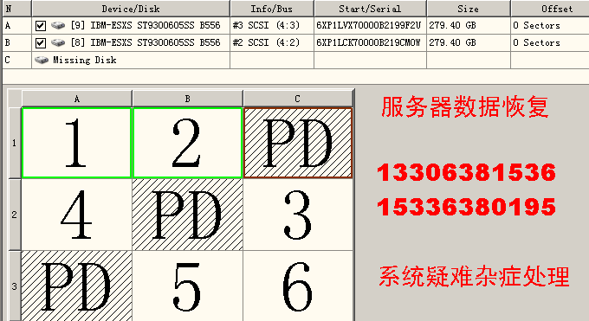Select stripe block 1 in column A
This screenshot has height=321, width=589.
[x=76, y=143]
